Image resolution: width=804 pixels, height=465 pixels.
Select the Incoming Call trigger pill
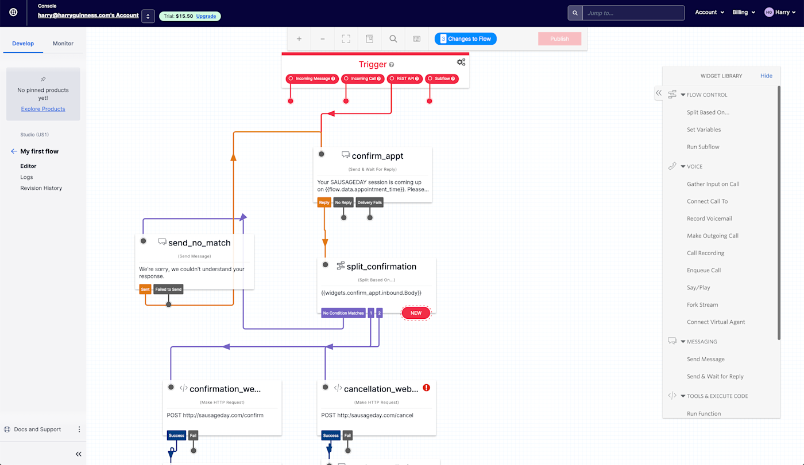362,79
